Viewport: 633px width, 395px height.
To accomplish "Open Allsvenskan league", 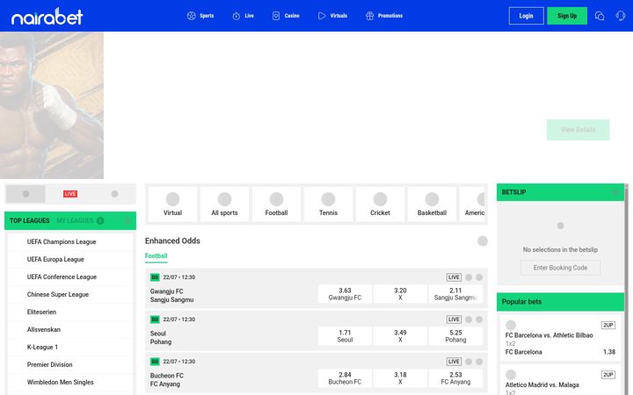I will tap(70, 329).
